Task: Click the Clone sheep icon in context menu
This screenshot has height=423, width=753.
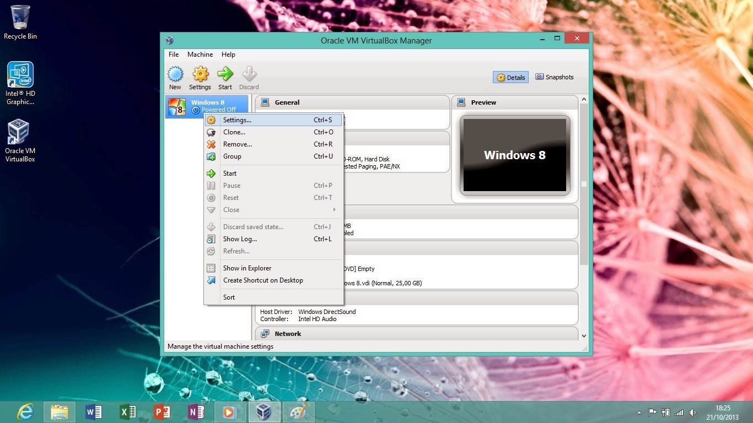Action: [211, 132]
